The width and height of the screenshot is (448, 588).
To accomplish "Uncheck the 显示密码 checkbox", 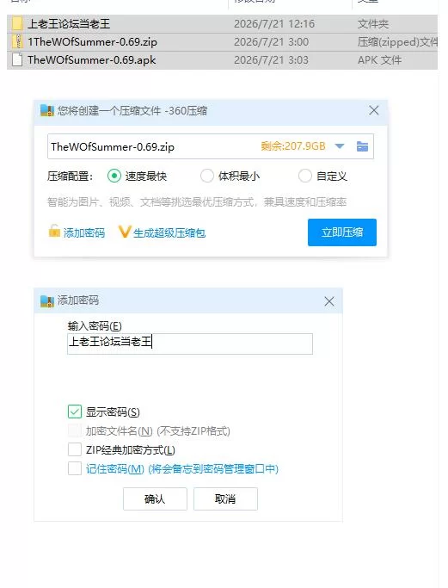I will click(75, 412).
